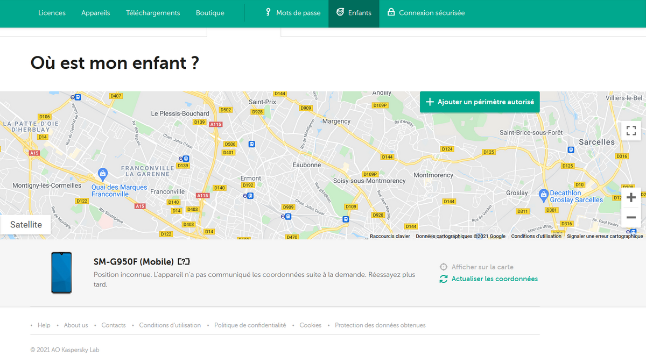Add an authorized perimeter on the map
The image size is (646, 364).
click(480, 102)
